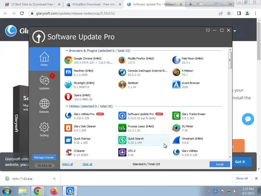The width and height of the screenshot is (261, 196).
Task: Click the Avant Browser icon
Action: pos(176,85)
